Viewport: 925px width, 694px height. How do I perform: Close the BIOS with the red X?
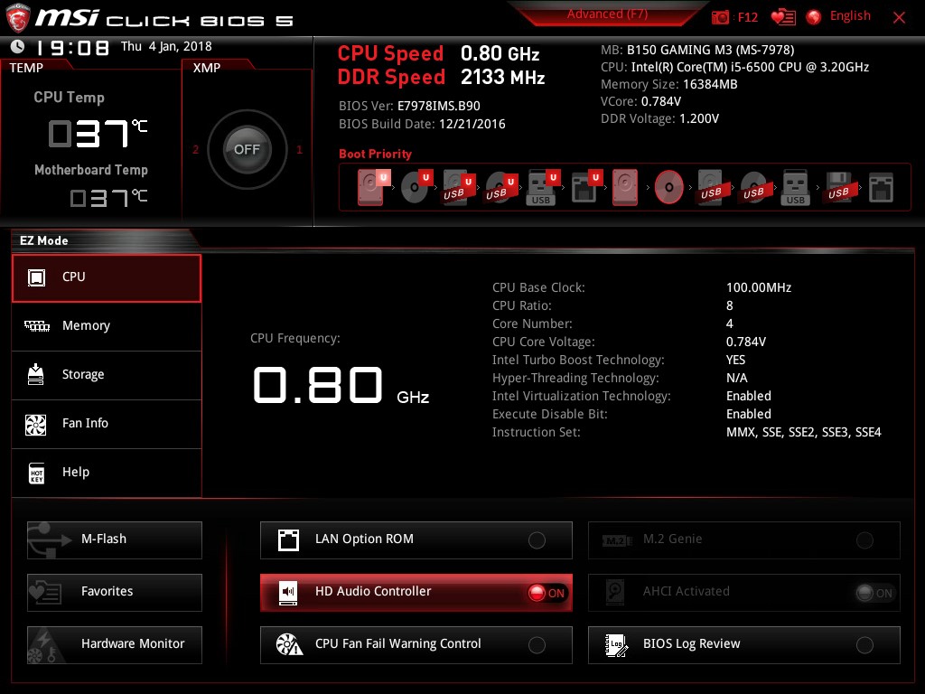tap(899, 17)
